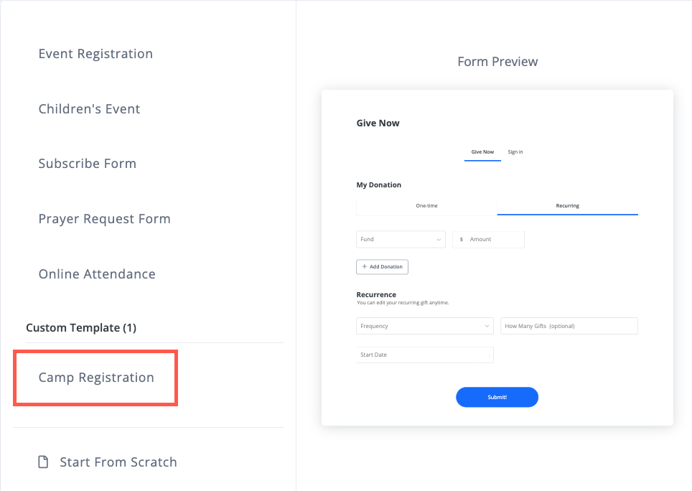Choose the Recurring donation tab

[x=567, y=206]
